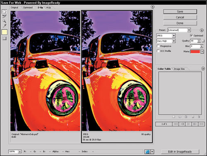Click the red Matte color swatch

click(195, 52)
